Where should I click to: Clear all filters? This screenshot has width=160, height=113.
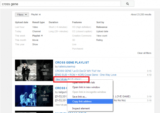[x=144, y=53]
